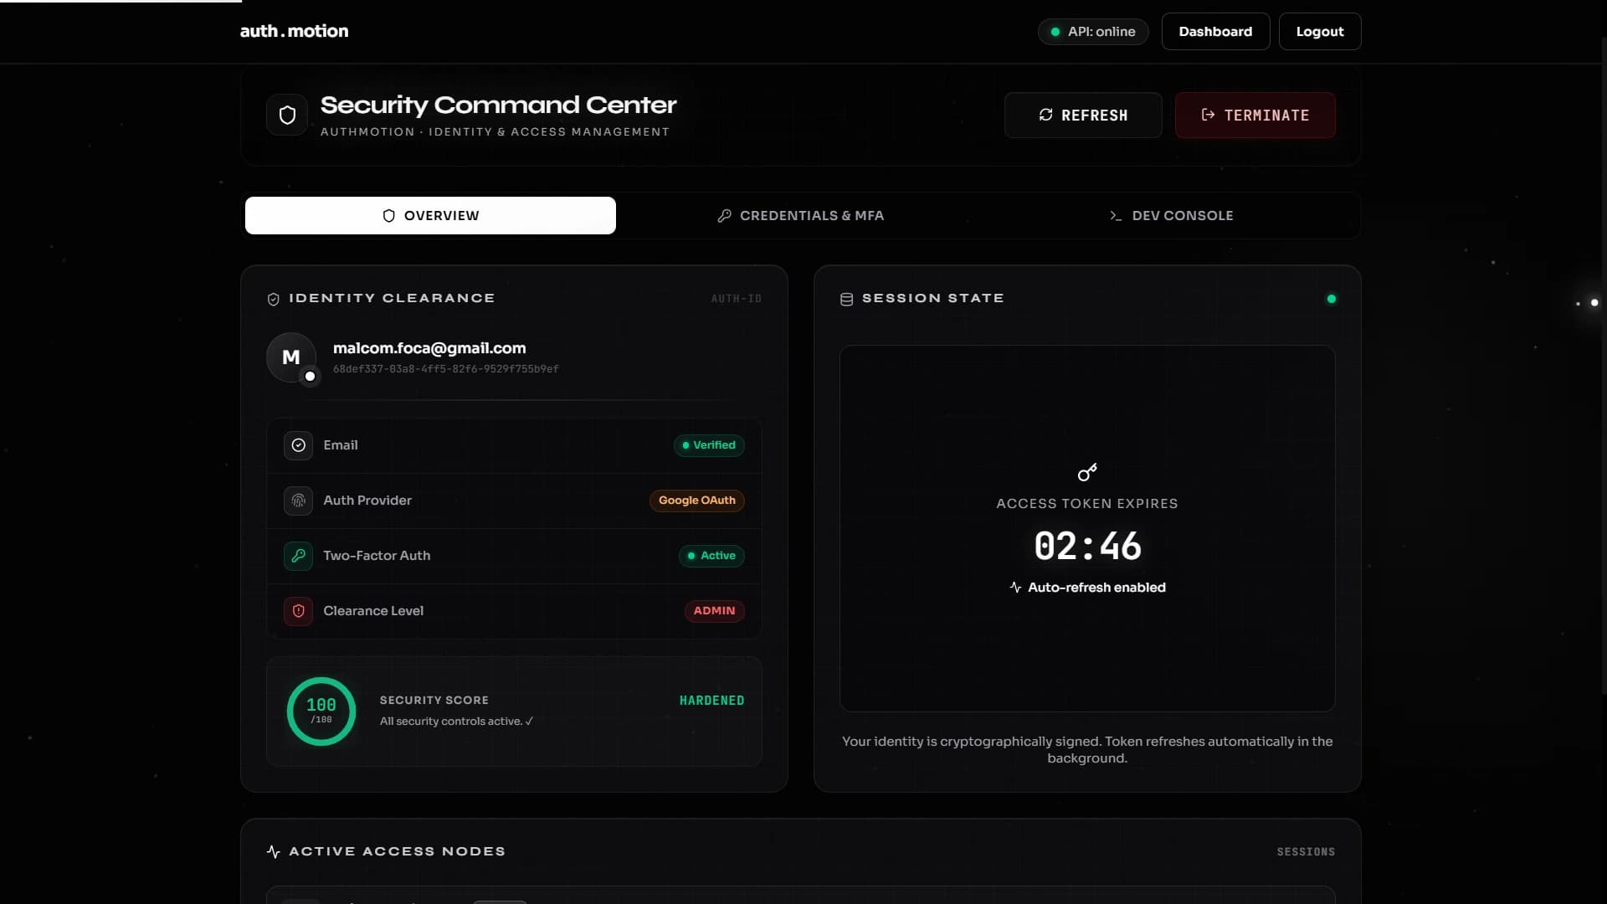Click the Two-Factor Auth key icon
Image resolution: width=1607 pixels, height=904 pixels.
point(298,556)
